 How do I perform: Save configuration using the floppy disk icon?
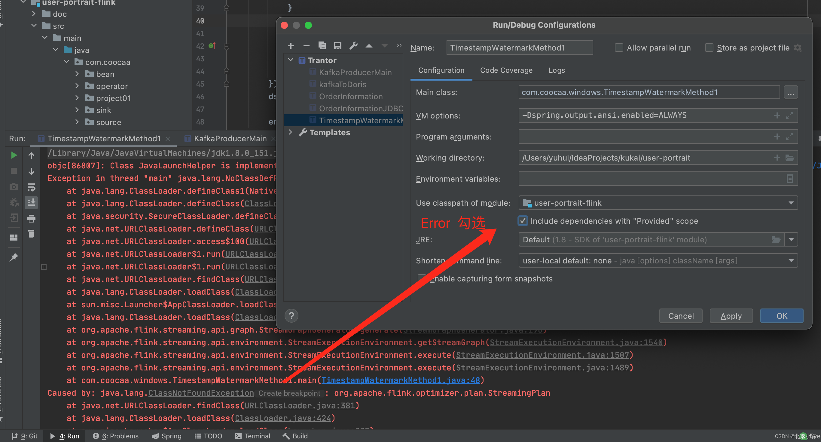pyautogui.click(x=337, y=46)
